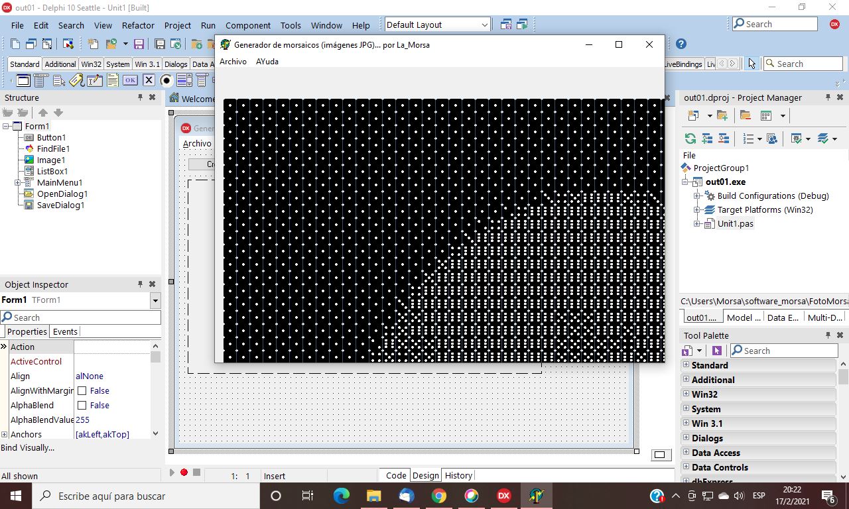Click Add New Project folder icon

[x=722, y=115]
